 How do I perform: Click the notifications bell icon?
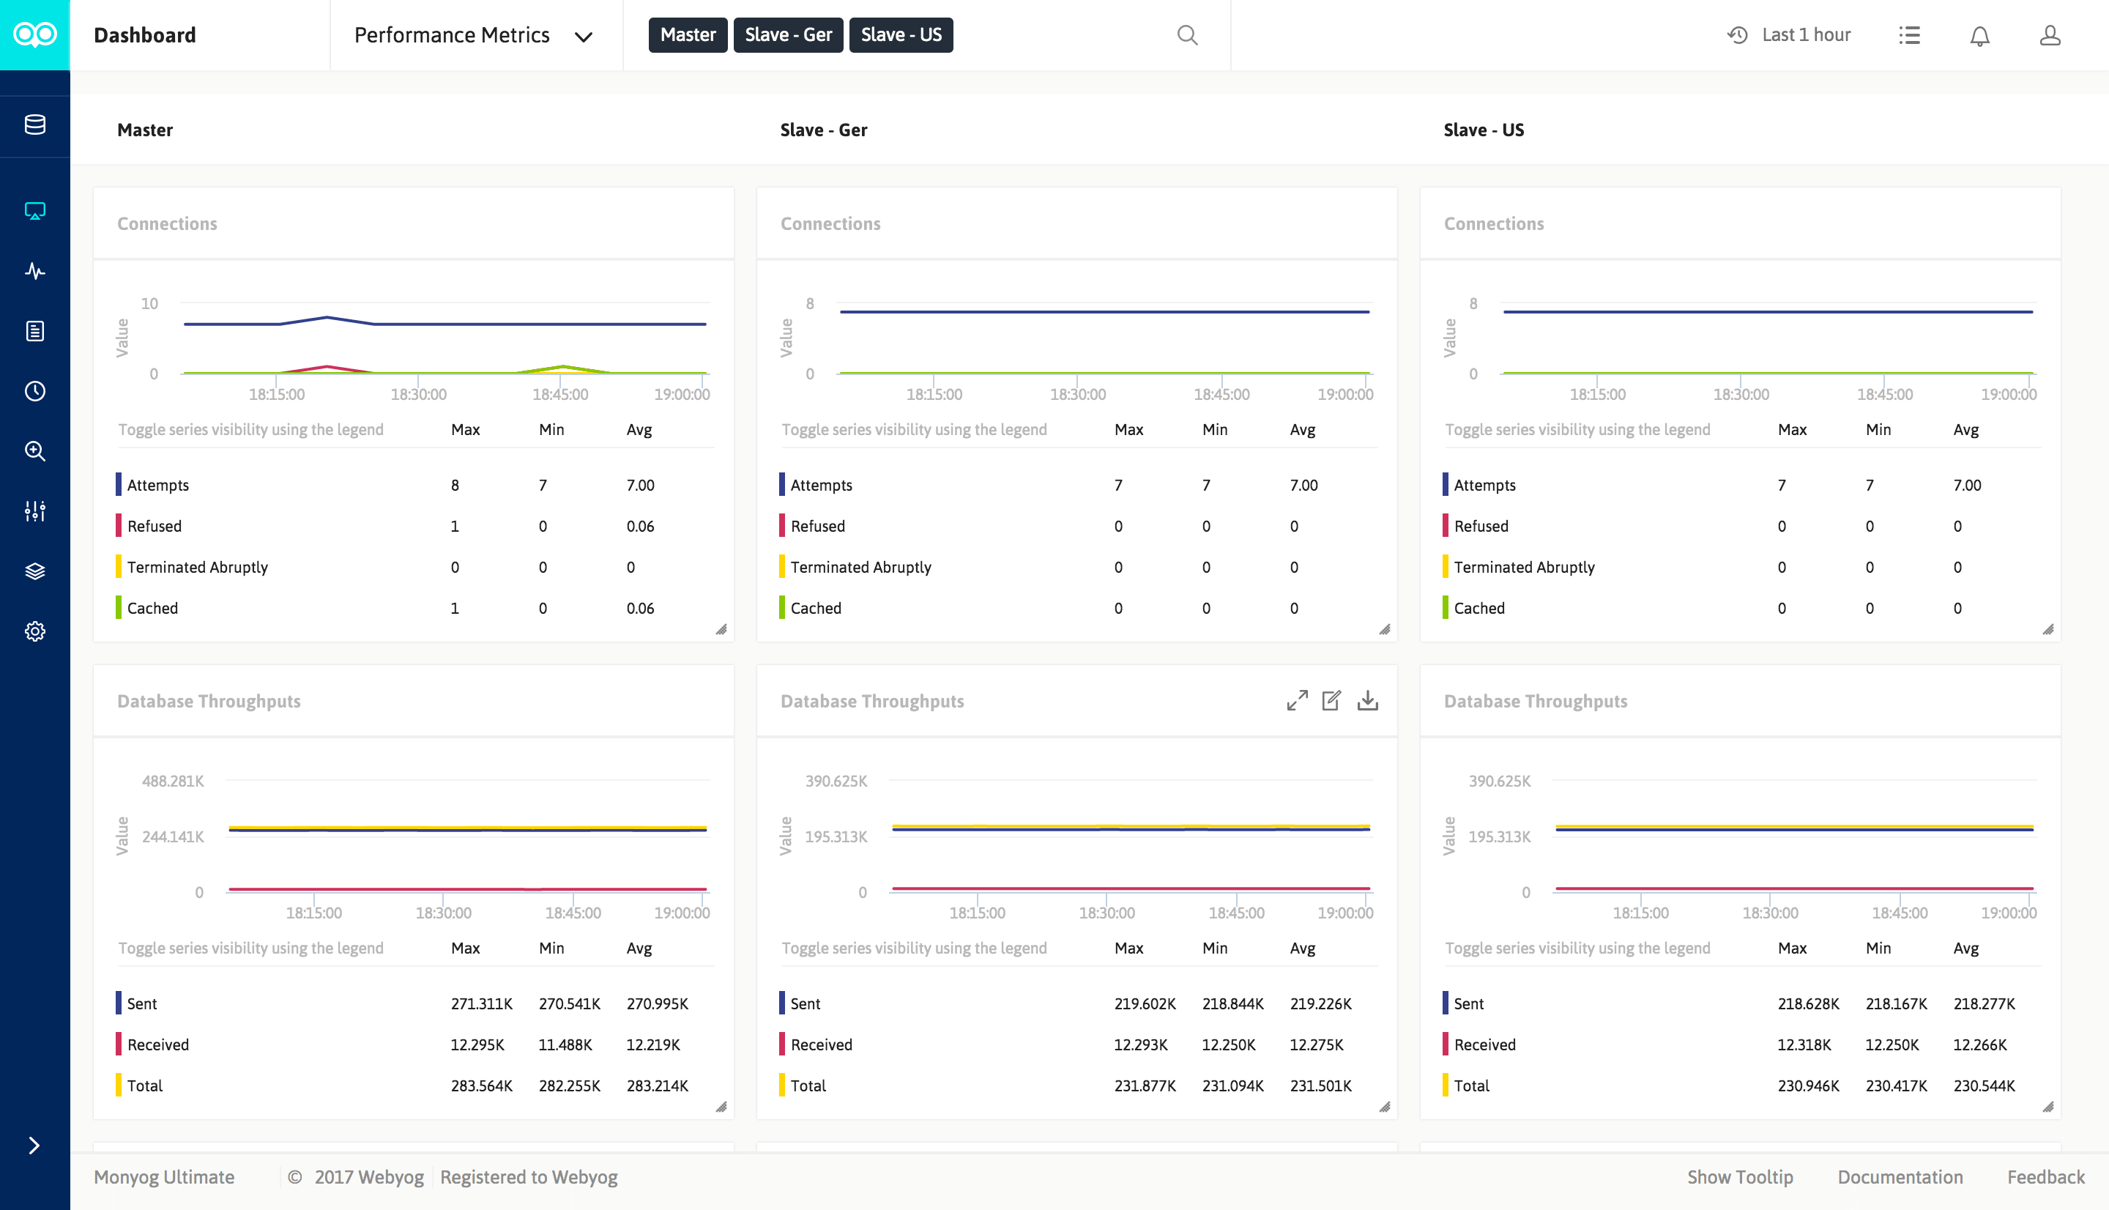1979,36
